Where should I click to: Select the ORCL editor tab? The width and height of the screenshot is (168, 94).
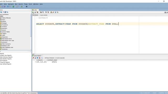[35, 10]
